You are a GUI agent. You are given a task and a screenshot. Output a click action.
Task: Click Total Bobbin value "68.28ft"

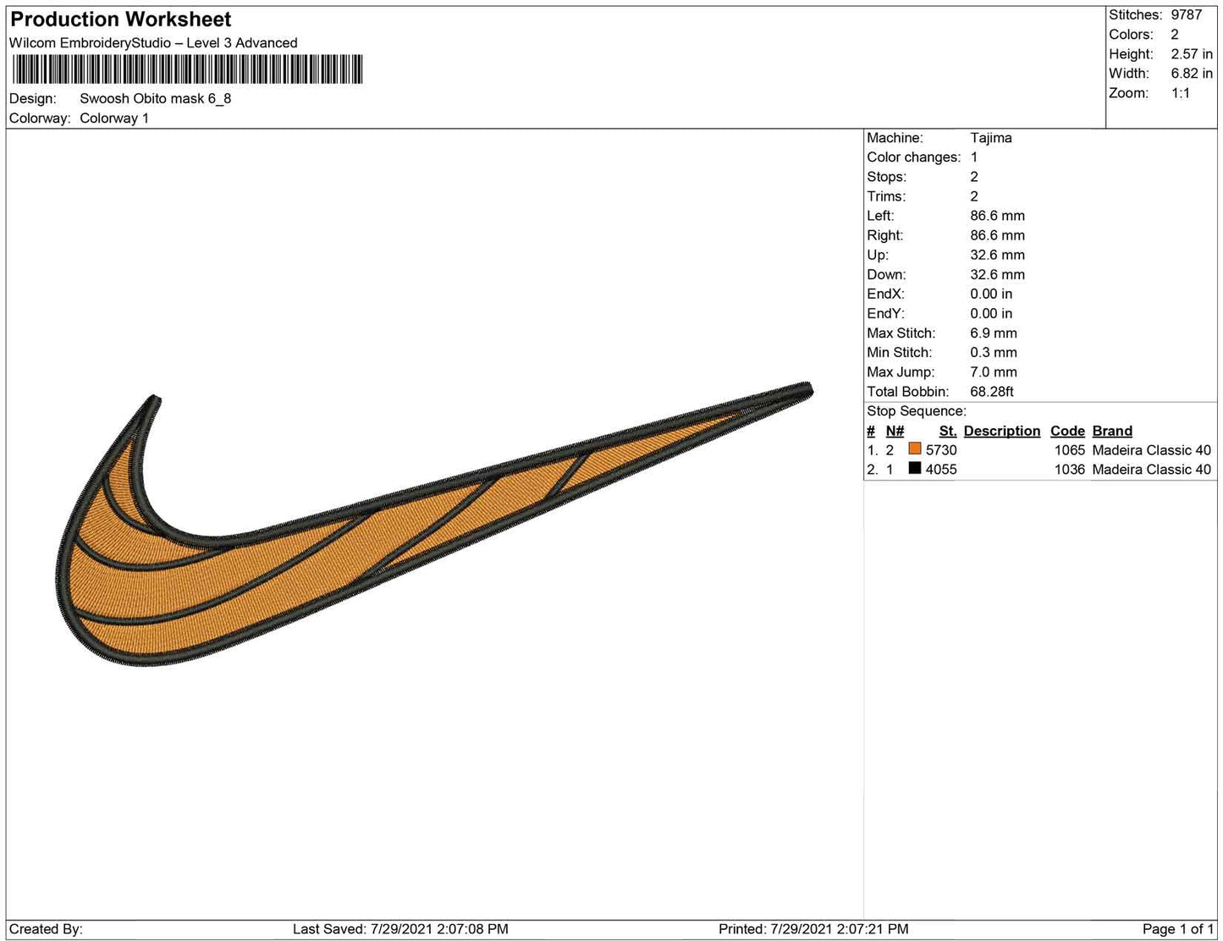[992, 392]
